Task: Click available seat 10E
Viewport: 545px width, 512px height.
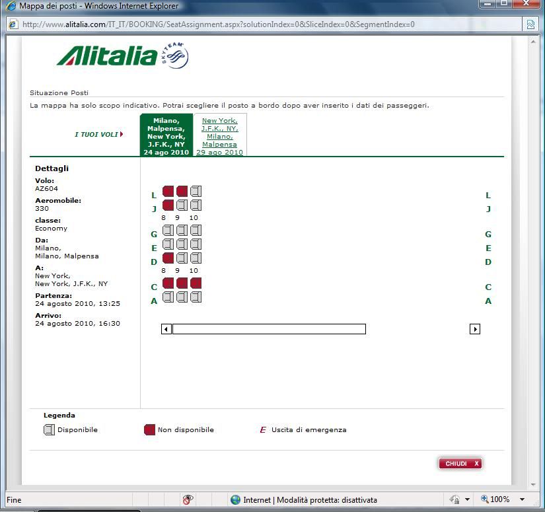Action: [x=196, y=244]
